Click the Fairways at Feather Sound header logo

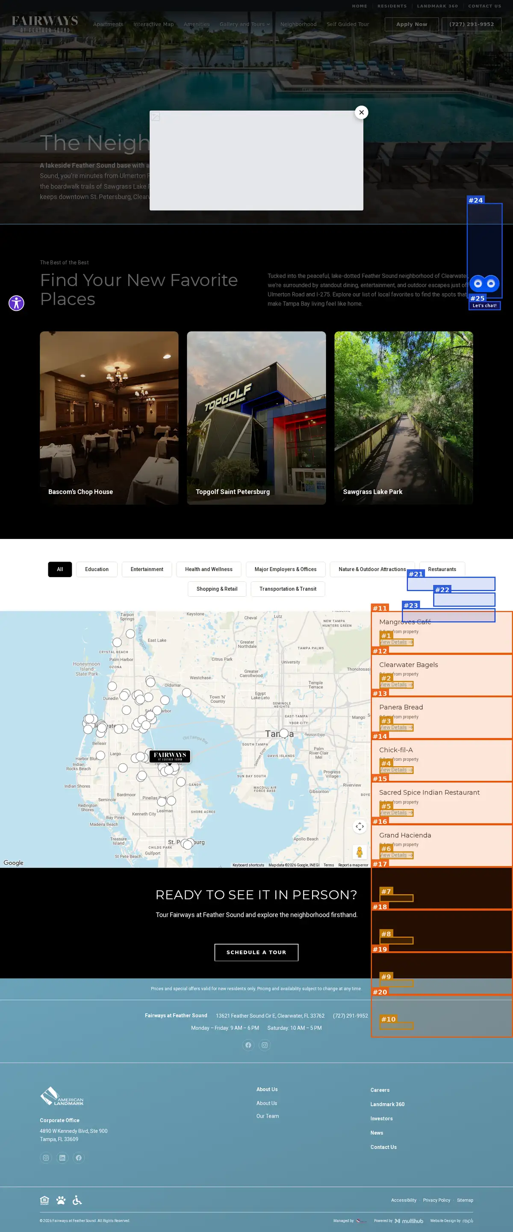tap(45, 24)
